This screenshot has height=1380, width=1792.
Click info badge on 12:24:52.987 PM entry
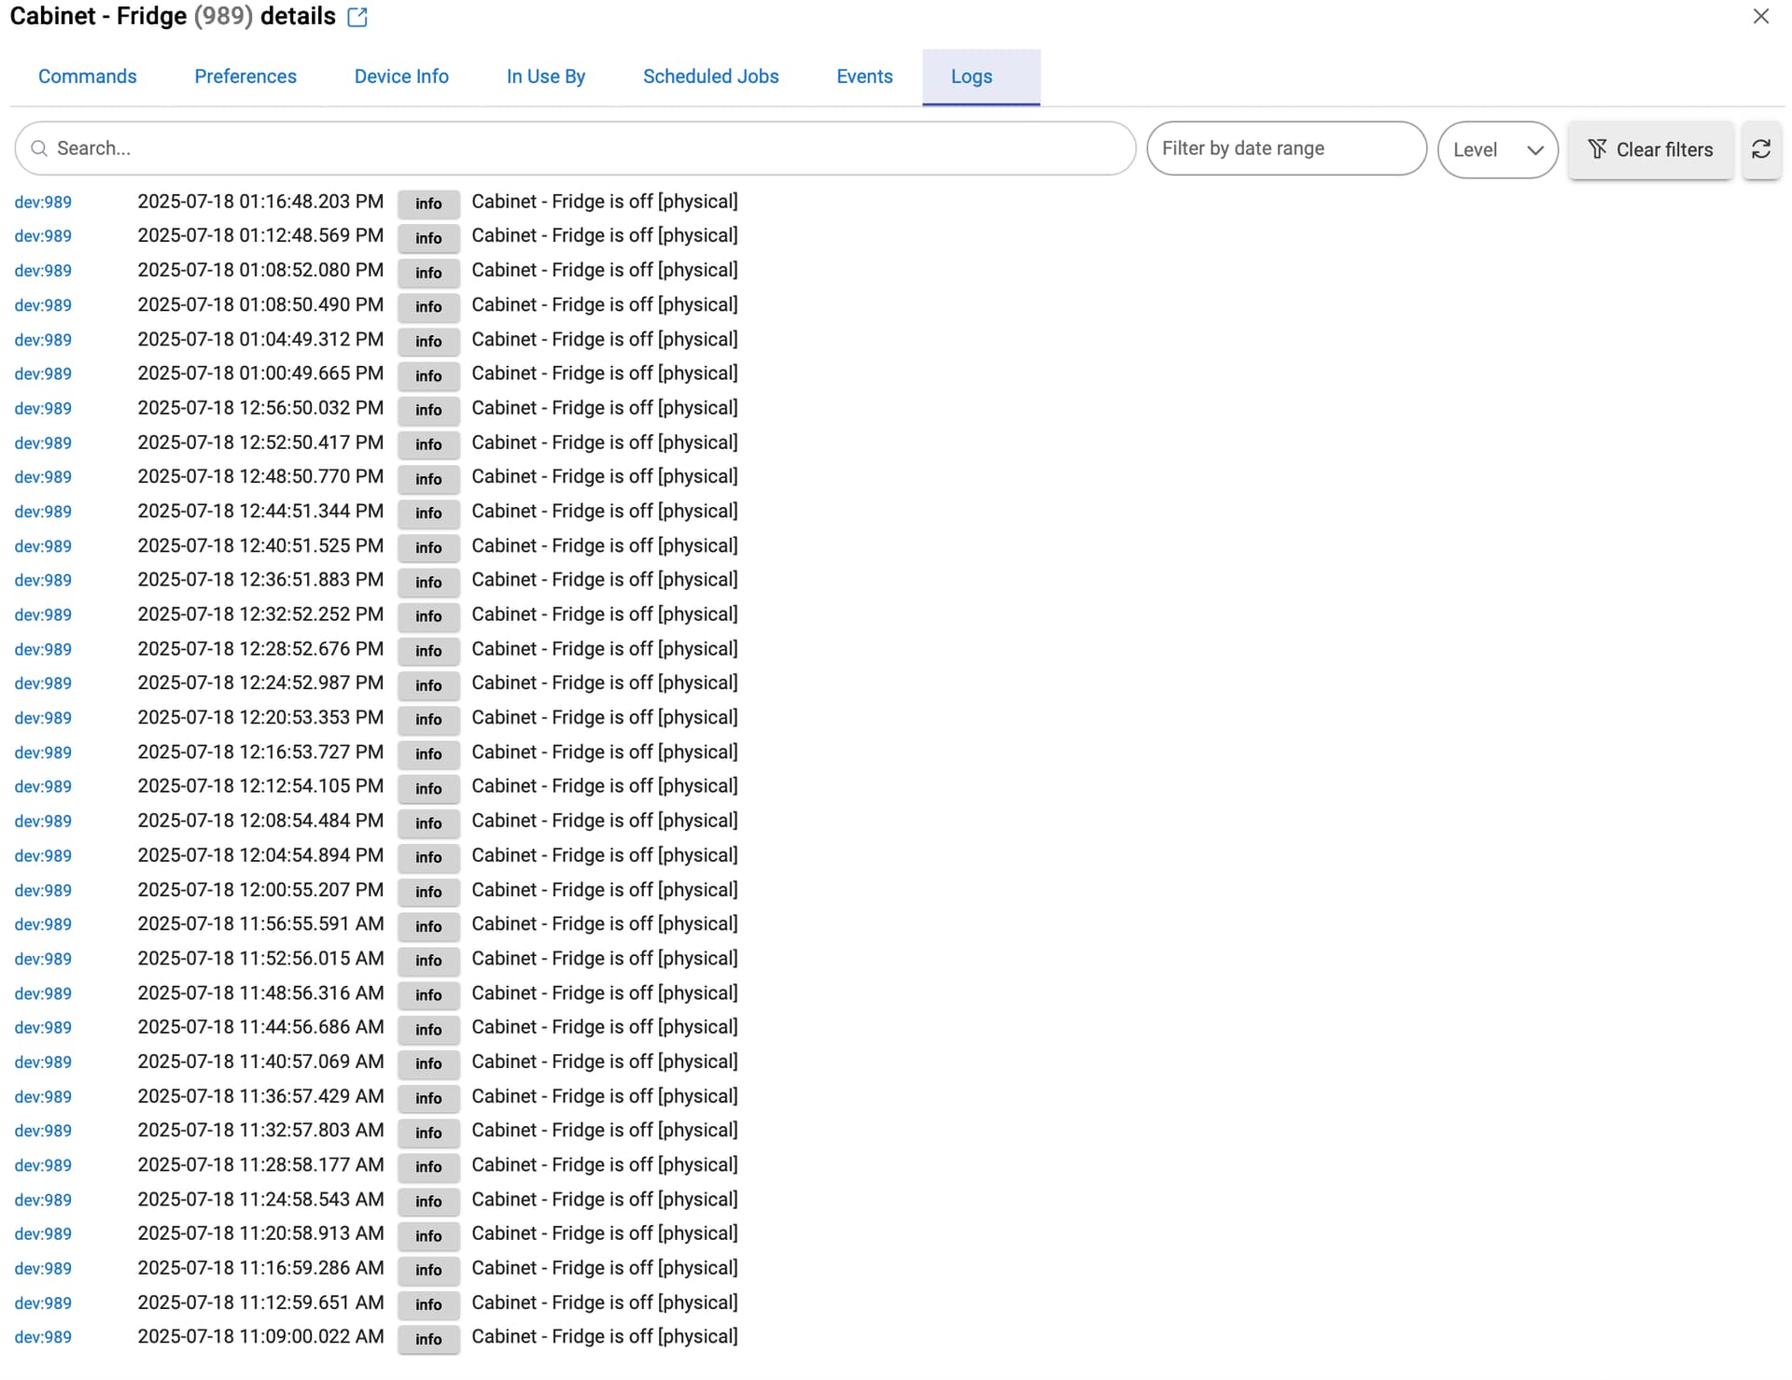coord(428,685)
